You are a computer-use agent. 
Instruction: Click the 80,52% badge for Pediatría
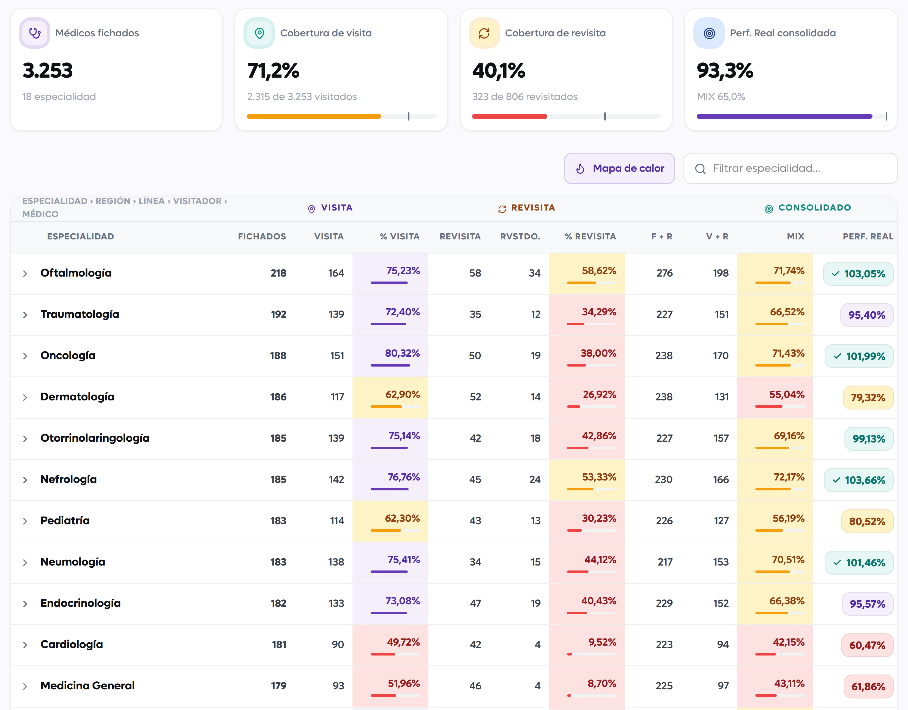867,521
